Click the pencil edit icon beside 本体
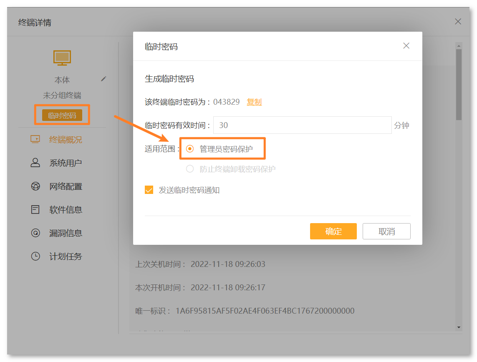The width and height of the screenshot is (477, 362). click(103, 79)
